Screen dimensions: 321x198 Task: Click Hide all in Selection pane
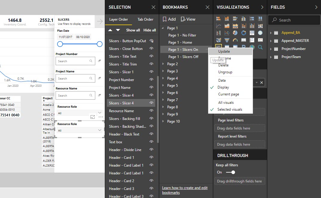150,30
